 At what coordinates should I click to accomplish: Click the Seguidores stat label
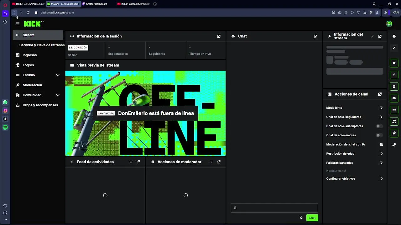tap(157, 54)
